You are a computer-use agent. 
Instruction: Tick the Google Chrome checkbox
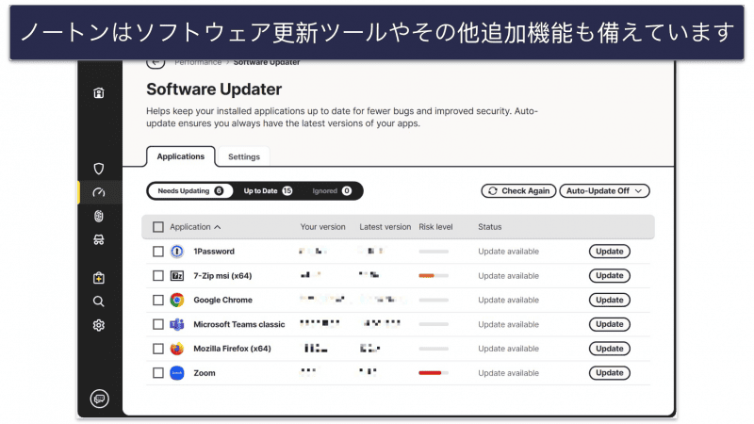pyautogui.click(x=158, y=300)
